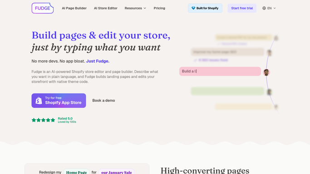This screenshot has width=310, height=174.
Task: Open the AI Page Builder menu item
Action: (x=74, y=8)
